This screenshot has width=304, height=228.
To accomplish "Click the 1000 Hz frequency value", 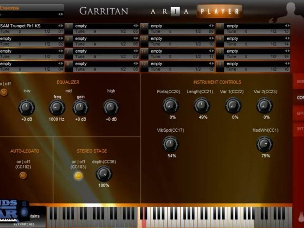I will pos(56,119).
